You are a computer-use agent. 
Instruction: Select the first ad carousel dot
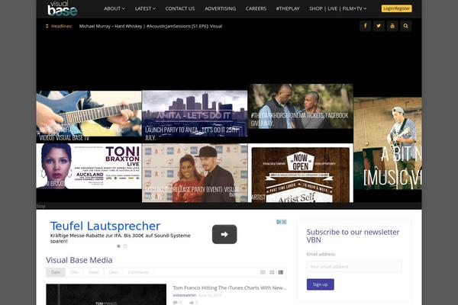[x=118, y=246]
